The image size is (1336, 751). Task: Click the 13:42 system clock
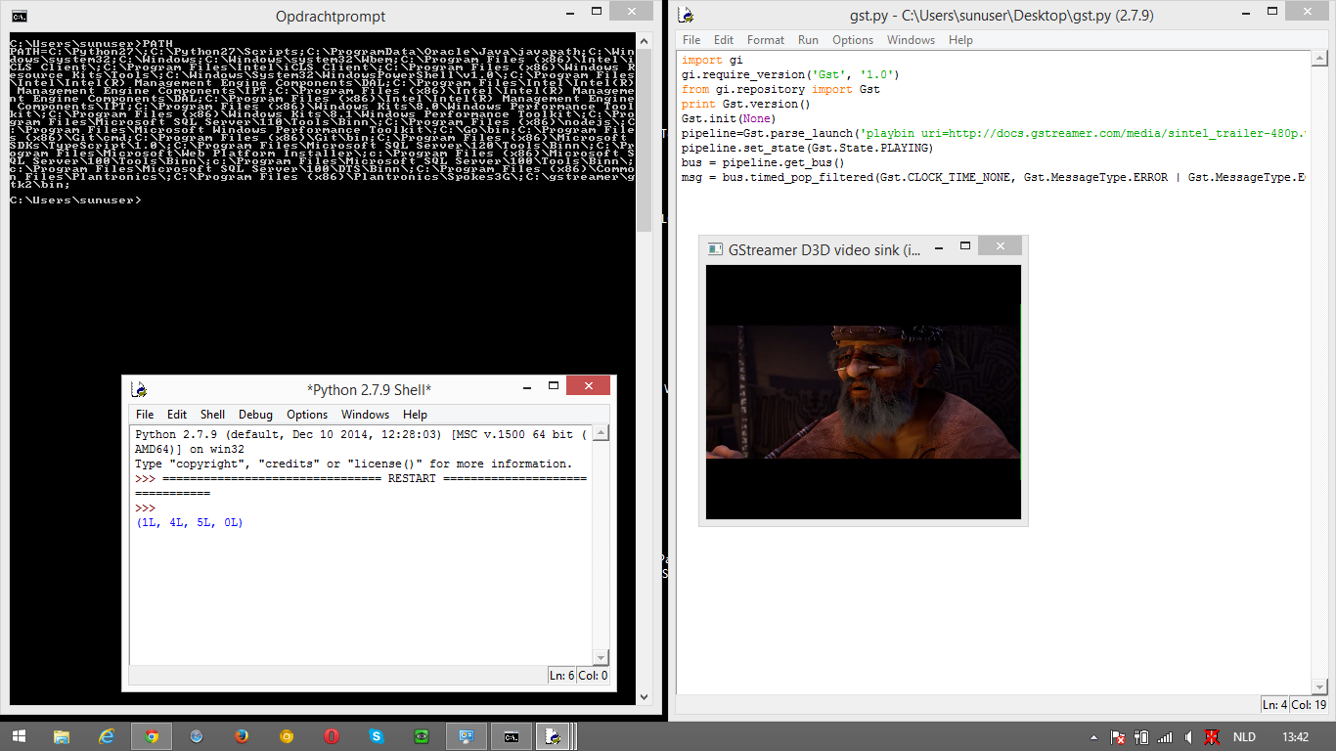[1295, 736]
